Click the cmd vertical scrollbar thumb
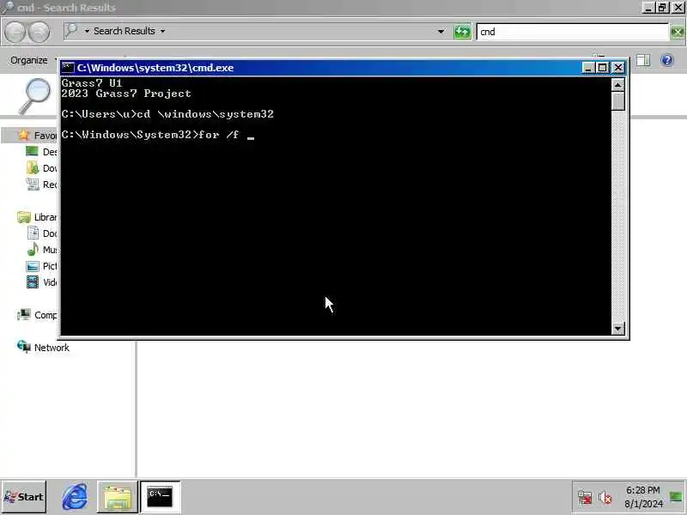687x515 pixels. [617, 101]
